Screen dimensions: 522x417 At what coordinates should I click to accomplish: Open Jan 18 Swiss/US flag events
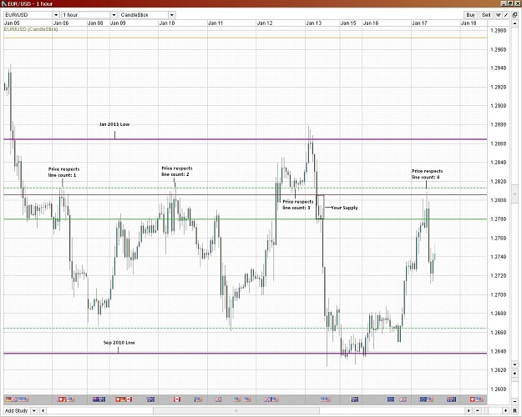[x=476, y=399]
